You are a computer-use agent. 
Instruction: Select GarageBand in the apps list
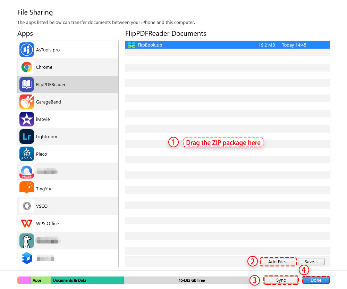pyautogui.click(x=68, y=102)
